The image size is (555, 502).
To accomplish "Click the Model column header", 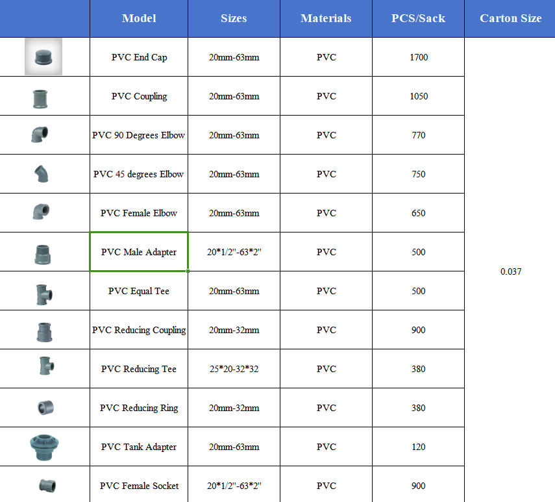I will [x=139, y=18].
